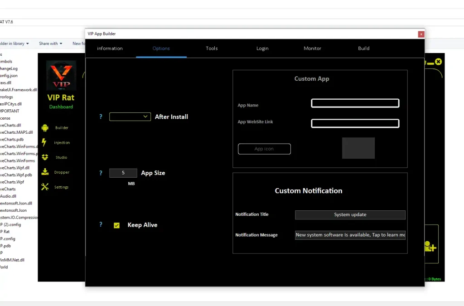Image resolution: width=464 pixels, height=306 pixels.
Task: Open the information tab
Action: tap(110, 49)
